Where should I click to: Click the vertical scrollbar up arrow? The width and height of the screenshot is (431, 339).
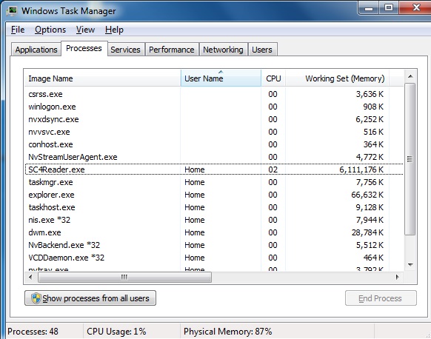click(410, 76)
